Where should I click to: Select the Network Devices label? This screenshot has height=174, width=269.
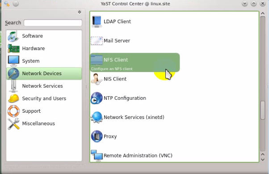tap(42, 73)
